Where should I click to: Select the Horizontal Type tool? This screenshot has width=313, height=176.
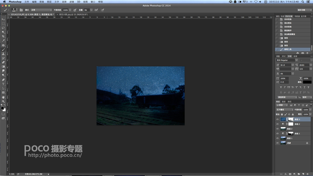pos(3,84)
